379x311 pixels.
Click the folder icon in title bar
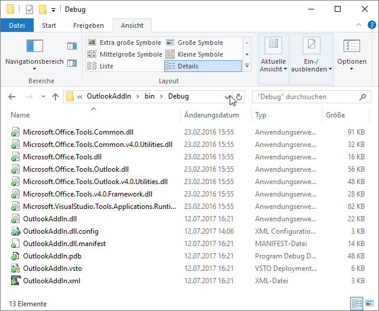10,9
